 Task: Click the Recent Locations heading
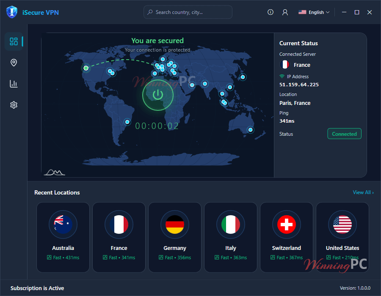(x=57, y=192)
